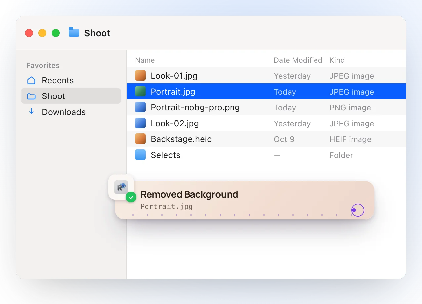The width and height of the screenshot is (422, 304).
Task: Select the Look-01.jpg file name
Action: pos(174,76)
